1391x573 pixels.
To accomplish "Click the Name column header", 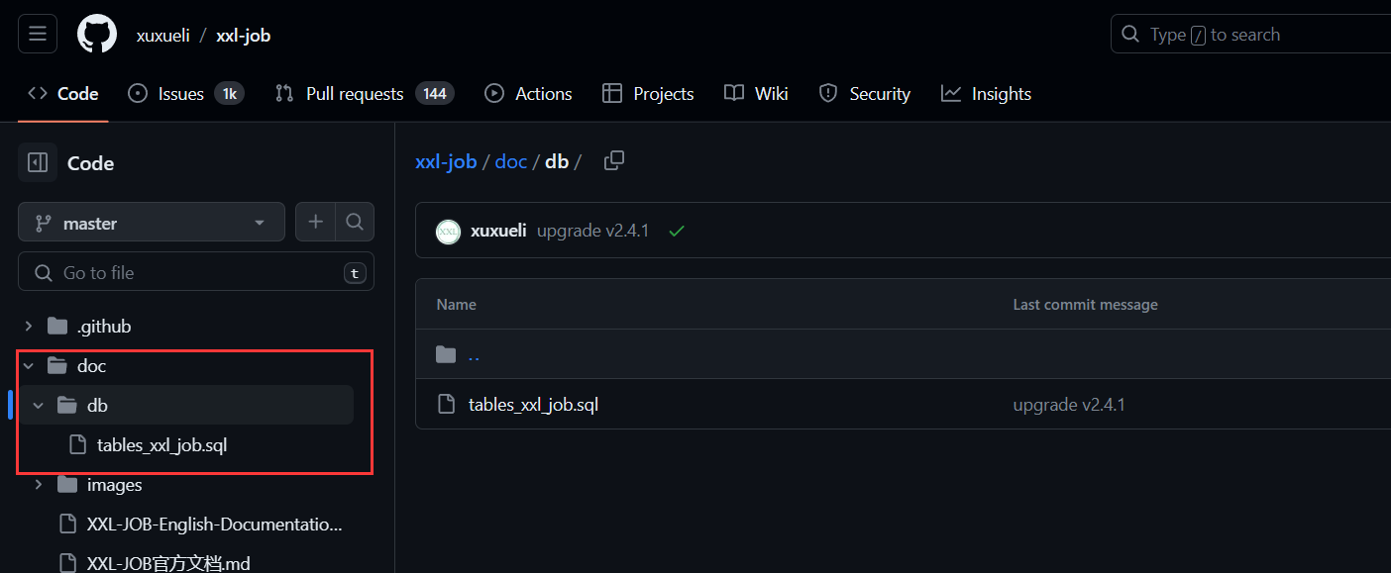I will [457, 305].
